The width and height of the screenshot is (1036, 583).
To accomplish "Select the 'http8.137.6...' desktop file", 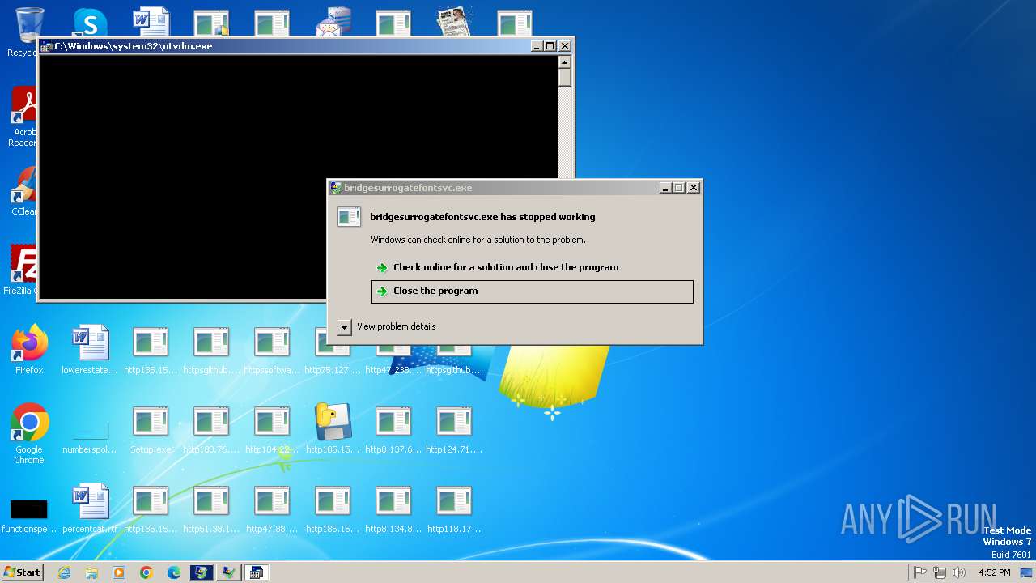I will click(x=393, y=430).
